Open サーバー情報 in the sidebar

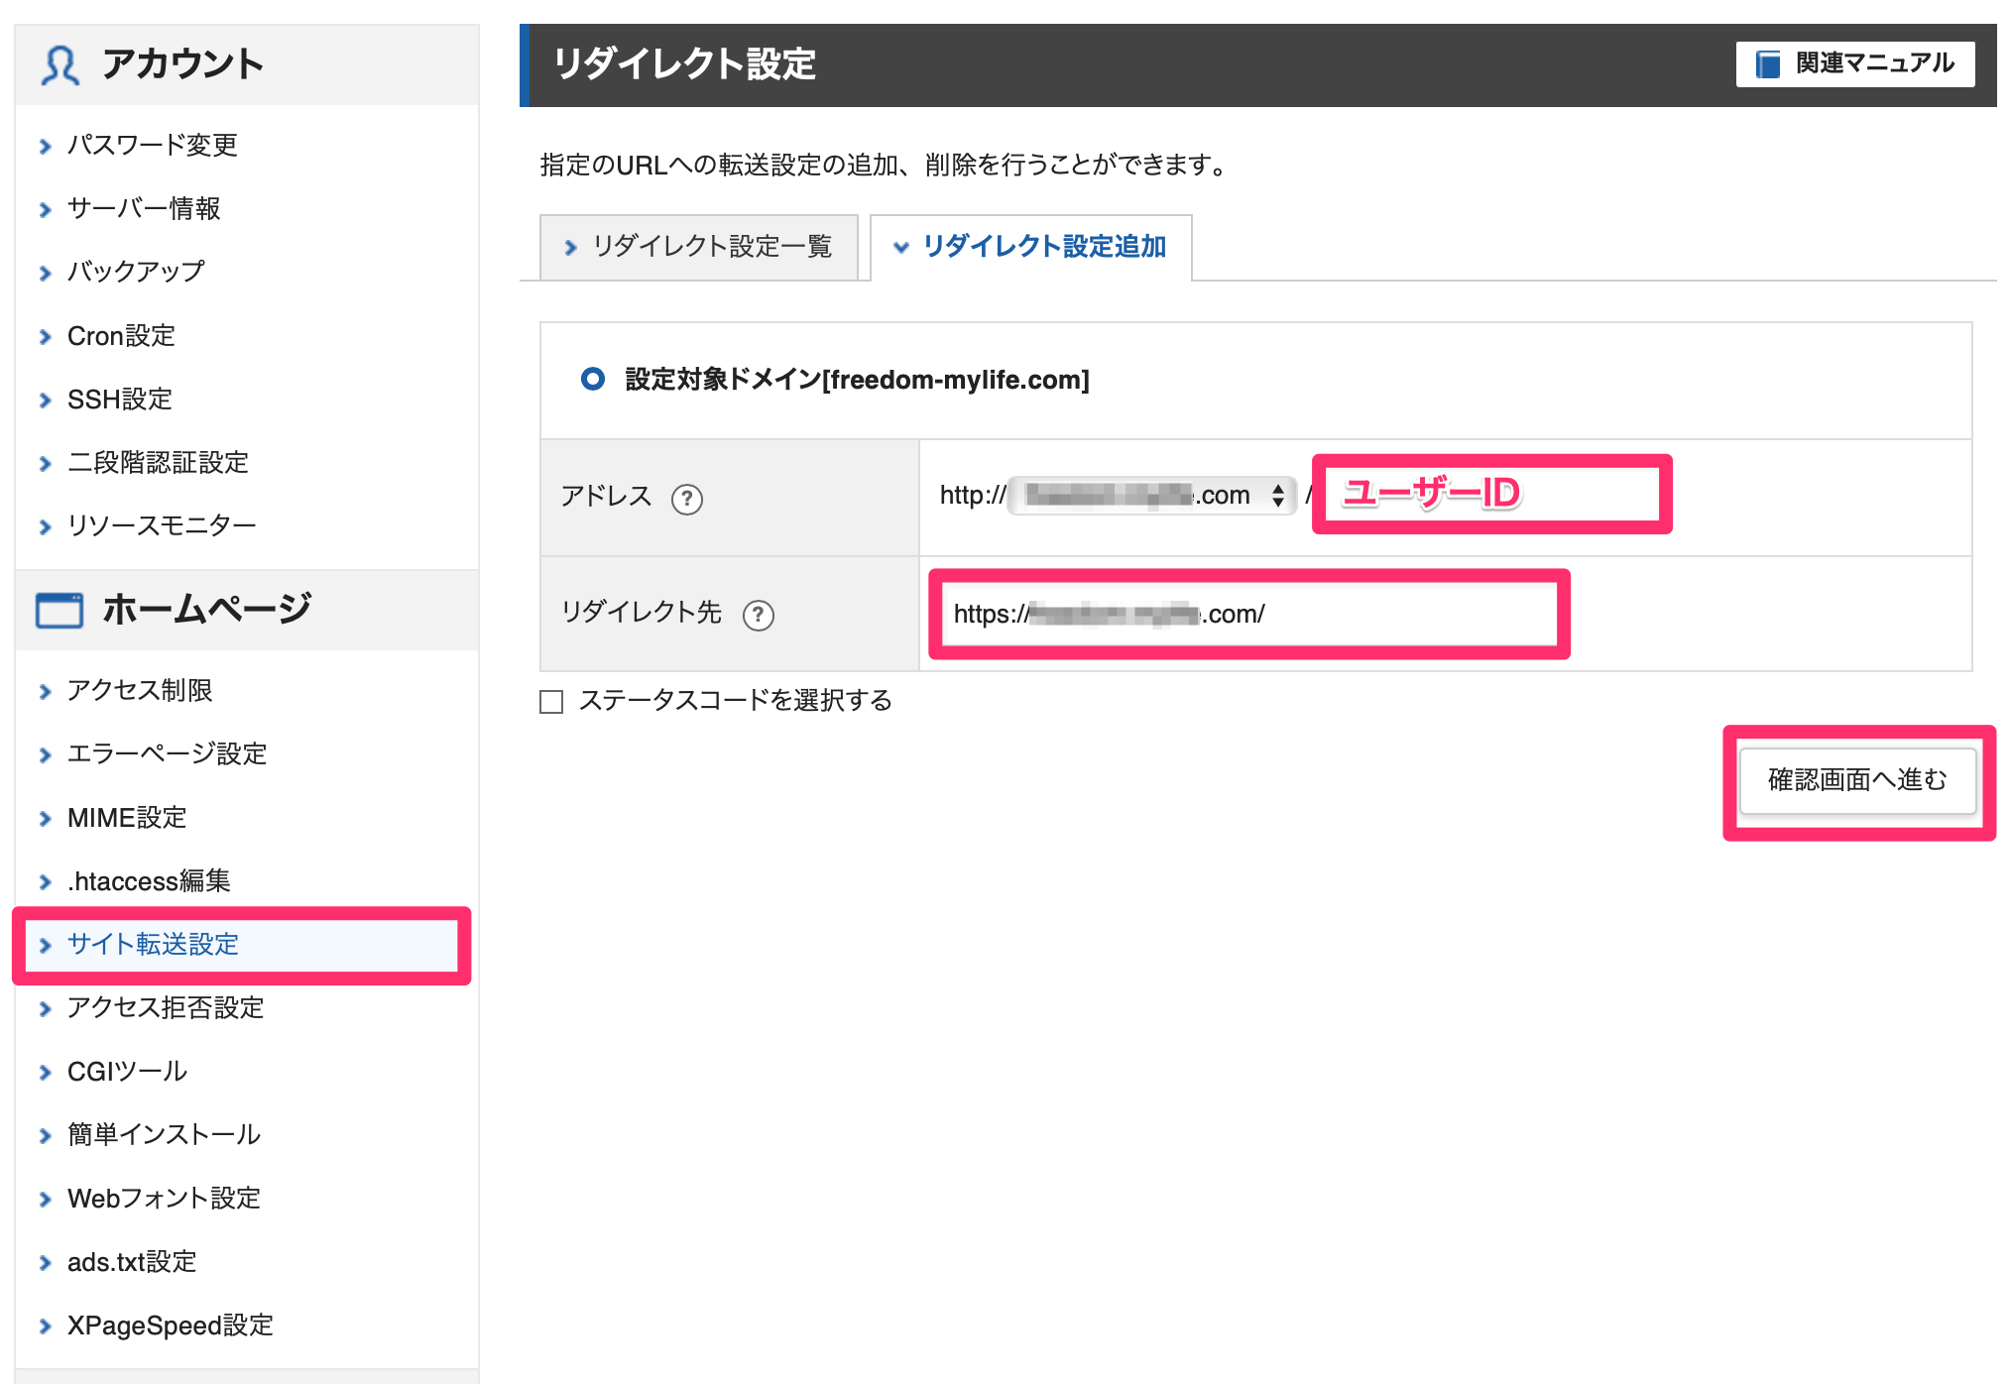coord(144,208)
